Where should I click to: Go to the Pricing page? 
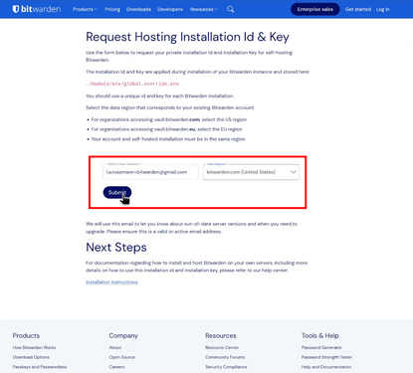pos(112,9)
